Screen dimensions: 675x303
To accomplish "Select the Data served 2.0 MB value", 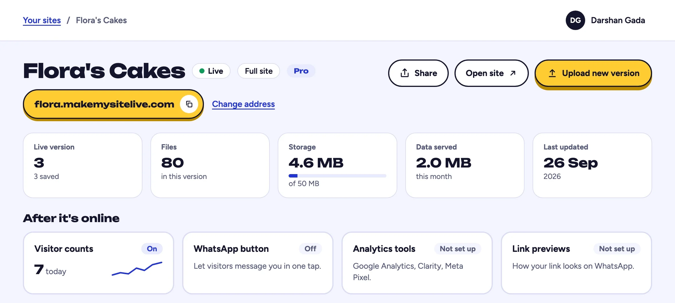I will [443, 163].
